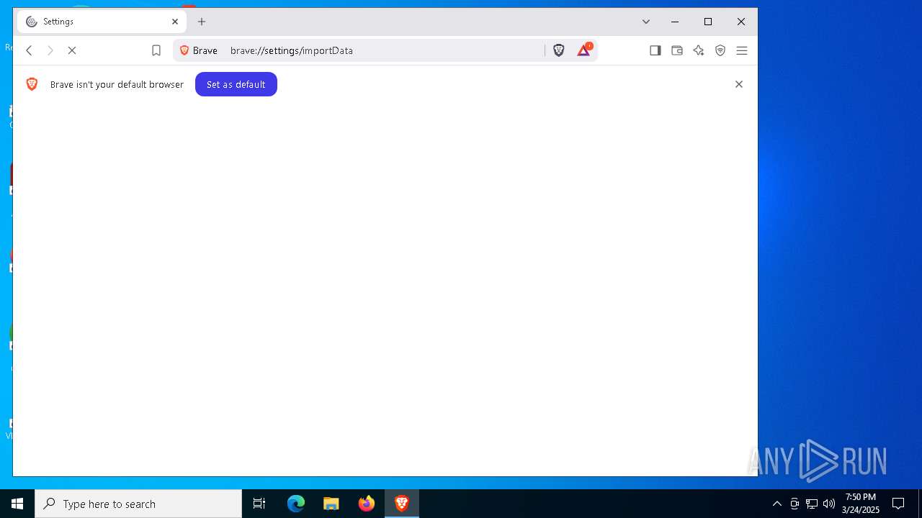Screen dimensions: 922x518
Task: Open the Windows Start menu
Action: click(17, 504)
